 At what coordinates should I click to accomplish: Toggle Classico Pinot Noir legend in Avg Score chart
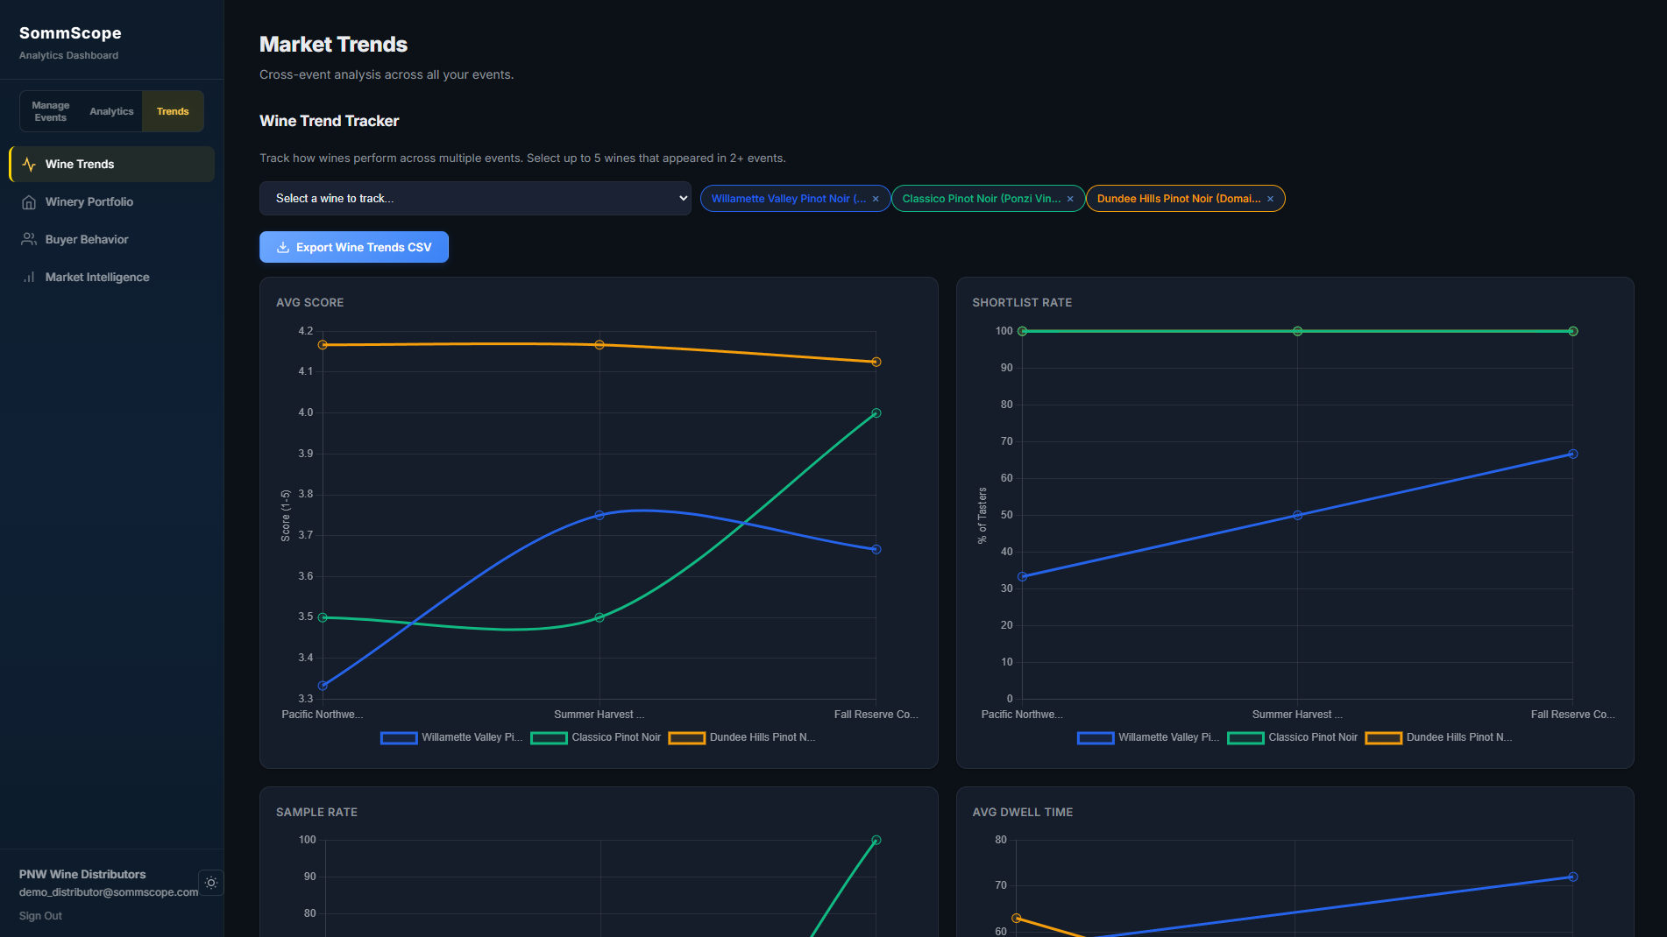coord(596,738)
